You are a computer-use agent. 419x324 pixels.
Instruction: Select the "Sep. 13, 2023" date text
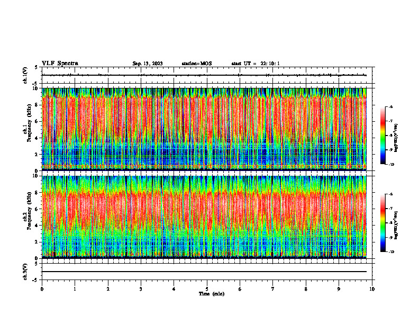(148, 64)
